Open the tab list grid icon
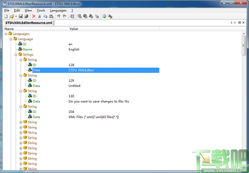The image size is (249, 173). (239, 23)
